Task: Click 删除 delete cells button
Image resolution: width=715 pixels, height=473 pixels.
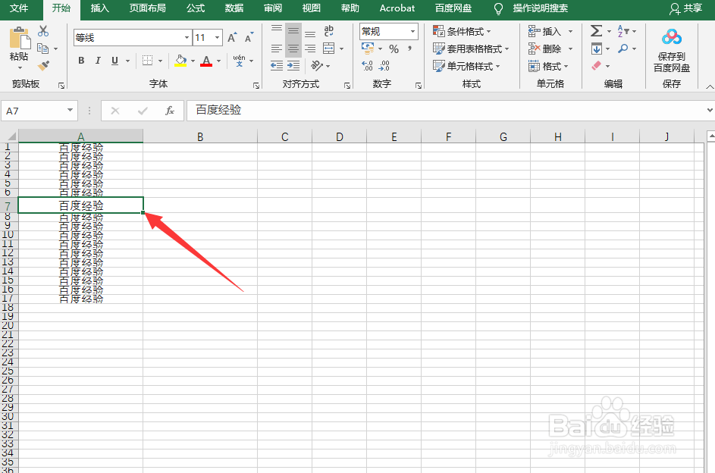Action: click(x=545, y=49)
